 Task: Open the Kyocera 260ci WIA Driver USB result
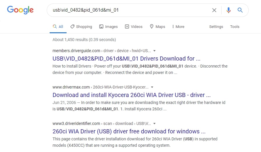click(131, 95)
